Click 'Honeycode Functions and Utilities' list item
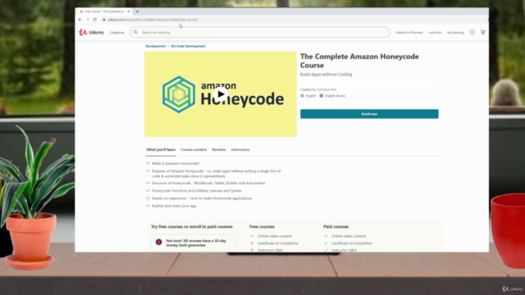Image resolution: width=525 pixels, height=295 pixels. tap(197, 191)
